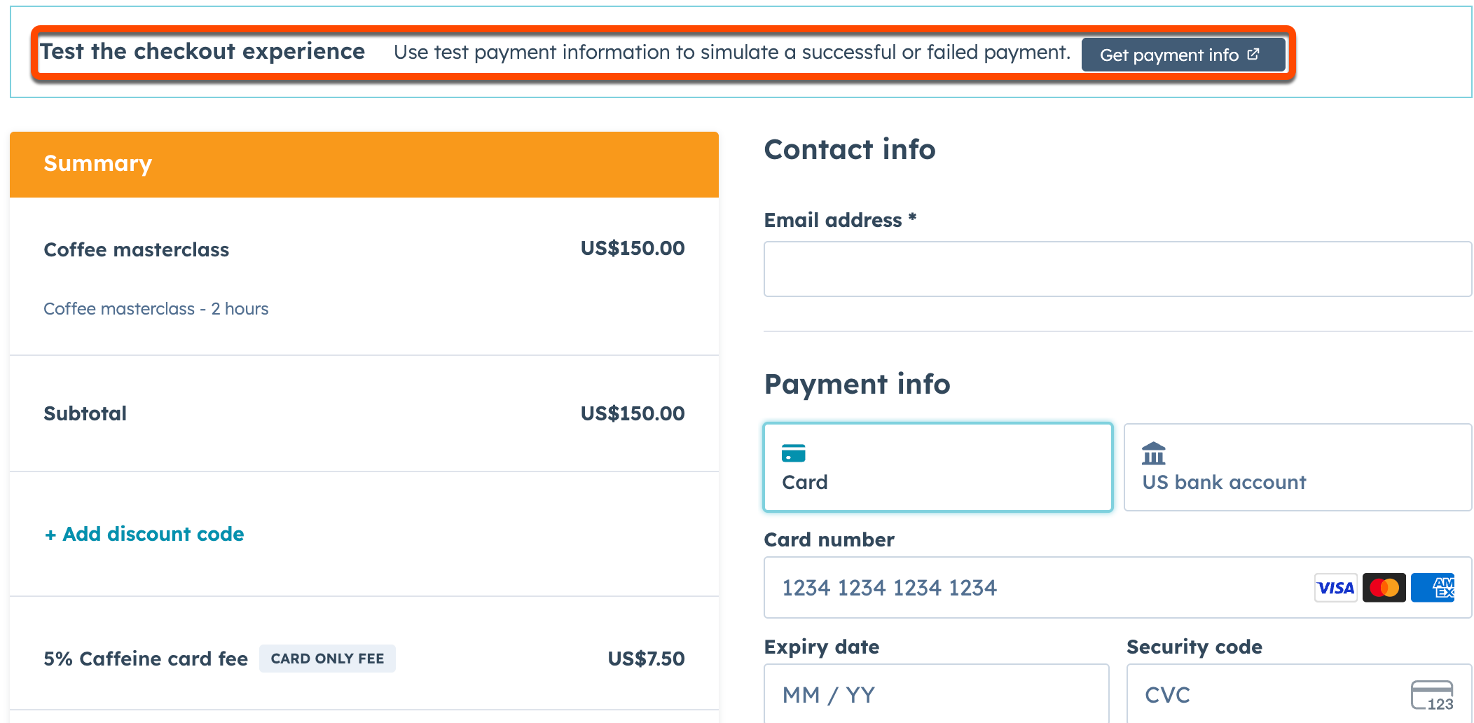Click external link icon in Get payment info
The image size is (1474, 723).
coord(1254,55)
